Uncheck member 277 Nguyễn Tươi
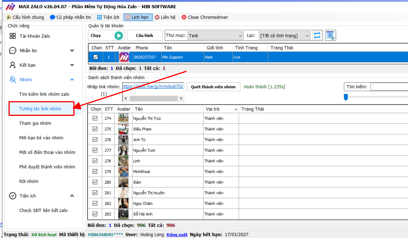 point(95,150)
